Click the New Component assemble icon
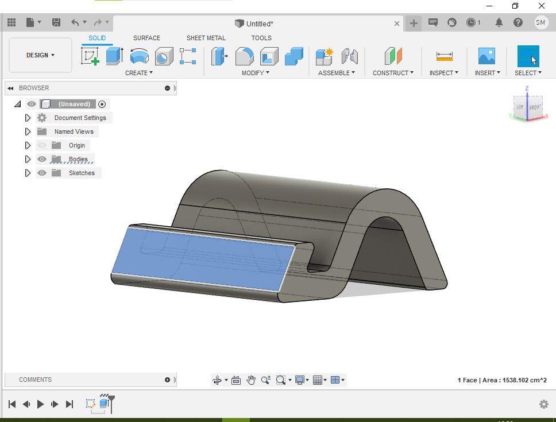The height and width of the screenshot is (422, 556). pos(325,56)
